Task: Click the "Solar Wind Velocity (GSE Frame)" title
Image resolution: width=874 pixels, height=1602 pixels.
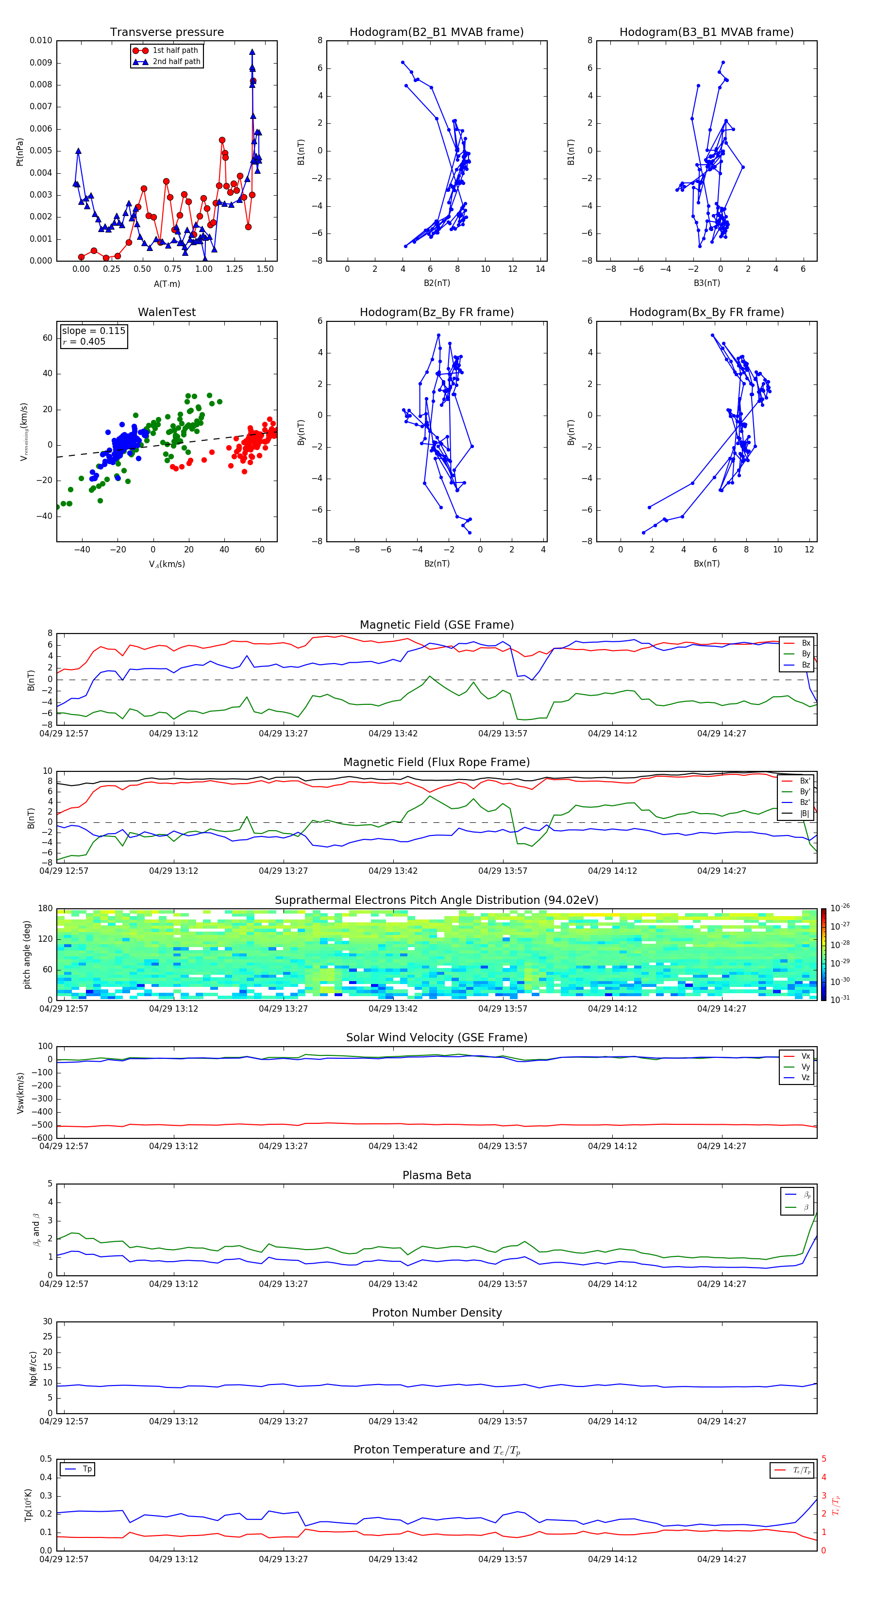Action: pyautogui.click(x=437, y=1037)
